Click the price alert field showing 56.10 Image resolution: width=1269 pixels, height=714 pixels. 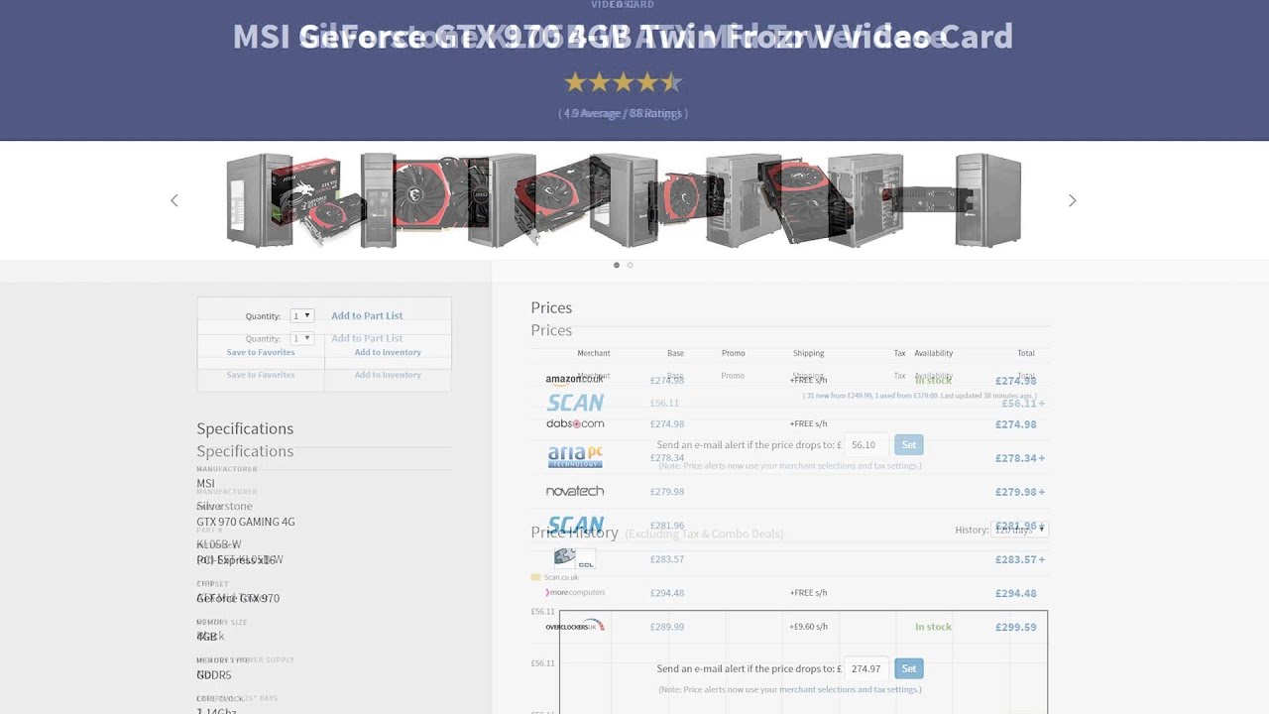pyautogui.click(x=865, y=445)
